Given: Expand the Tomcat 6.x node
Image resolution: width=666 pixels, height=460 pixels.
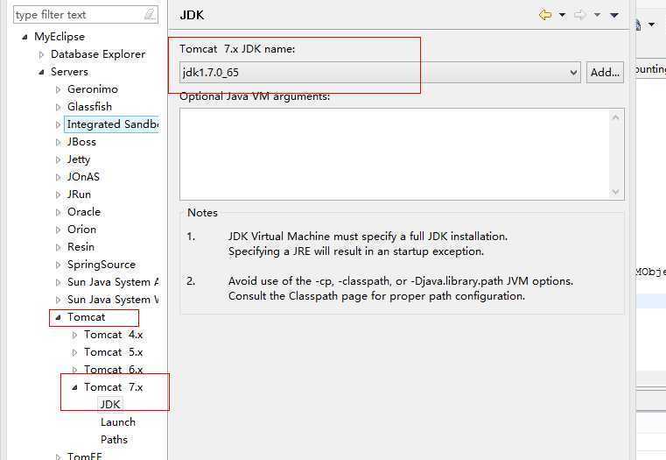Looking at the screenshot, I should click(x=74, y=370).
